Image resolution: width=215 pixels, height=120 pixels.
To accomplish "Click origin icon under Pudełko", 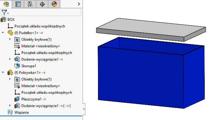I will [x=17, y=52].
